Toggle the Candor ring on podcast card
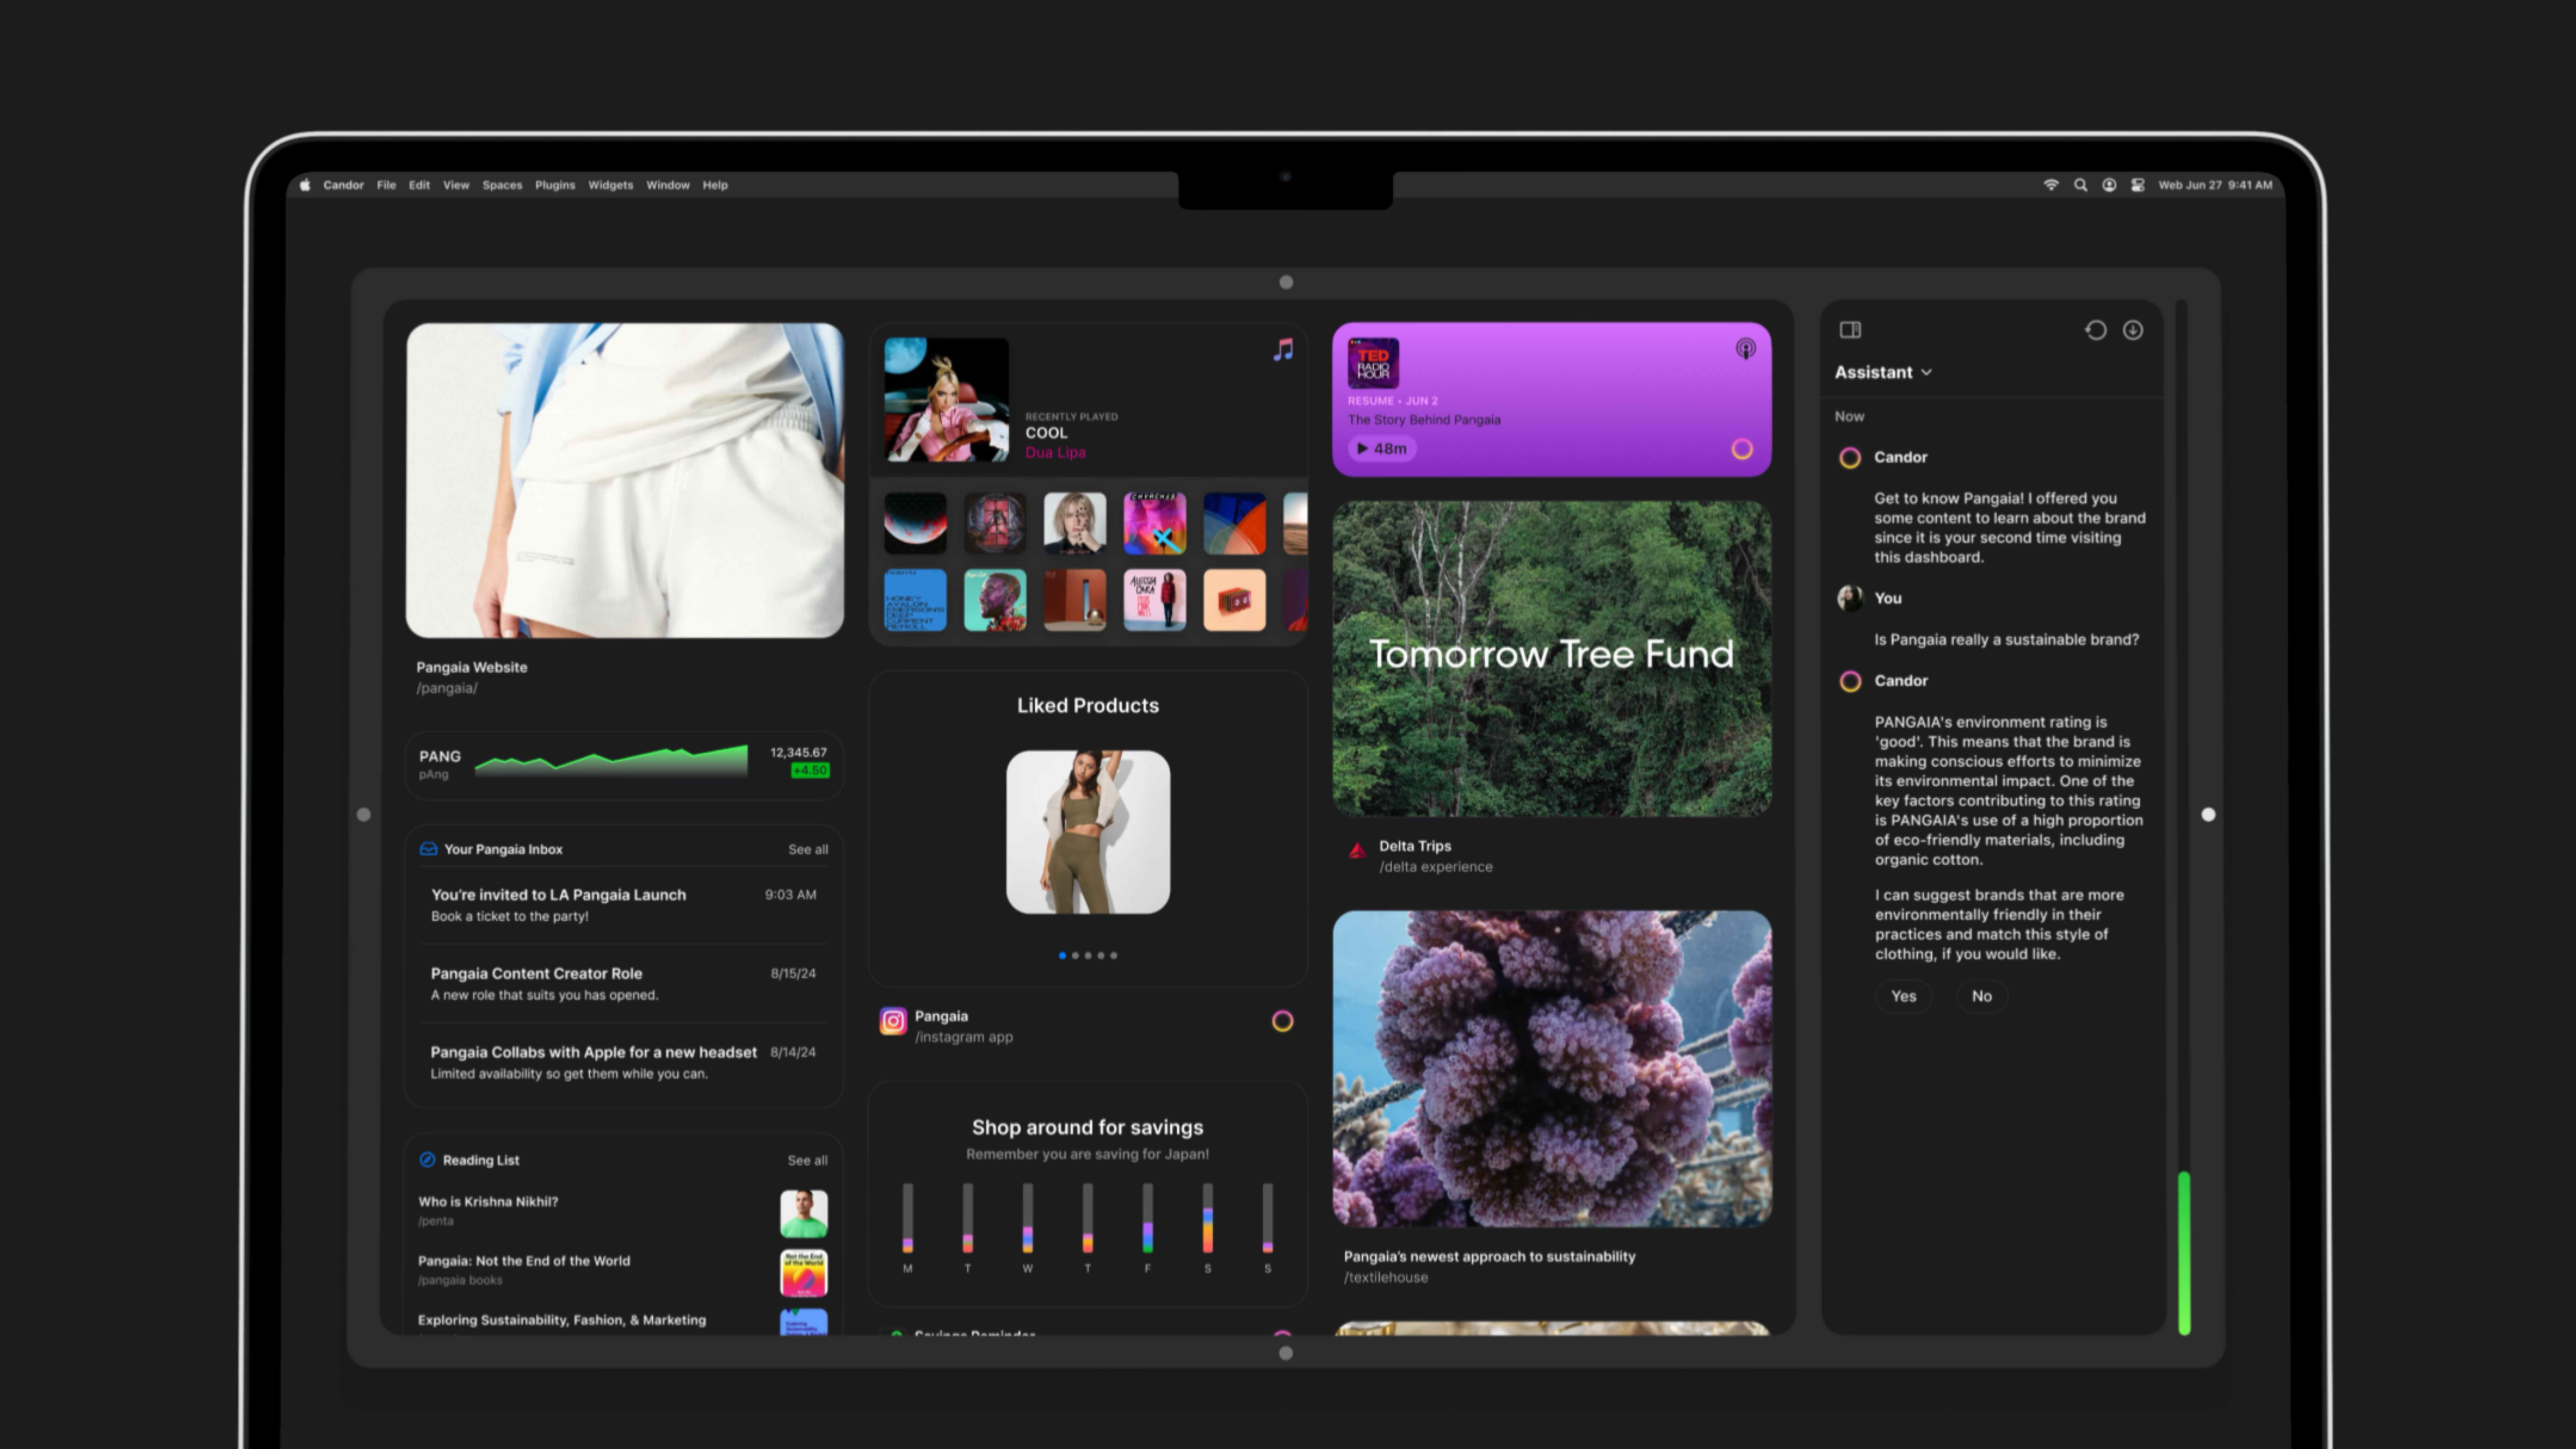This screenshot has width=2576, height=1449. (x=1742, y=449)
